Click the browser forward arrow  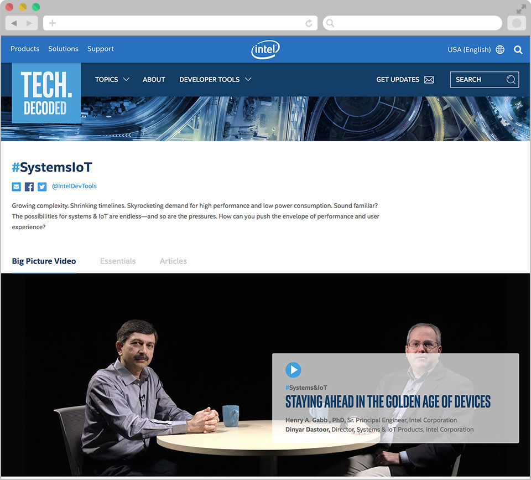[x=29, y=23]
